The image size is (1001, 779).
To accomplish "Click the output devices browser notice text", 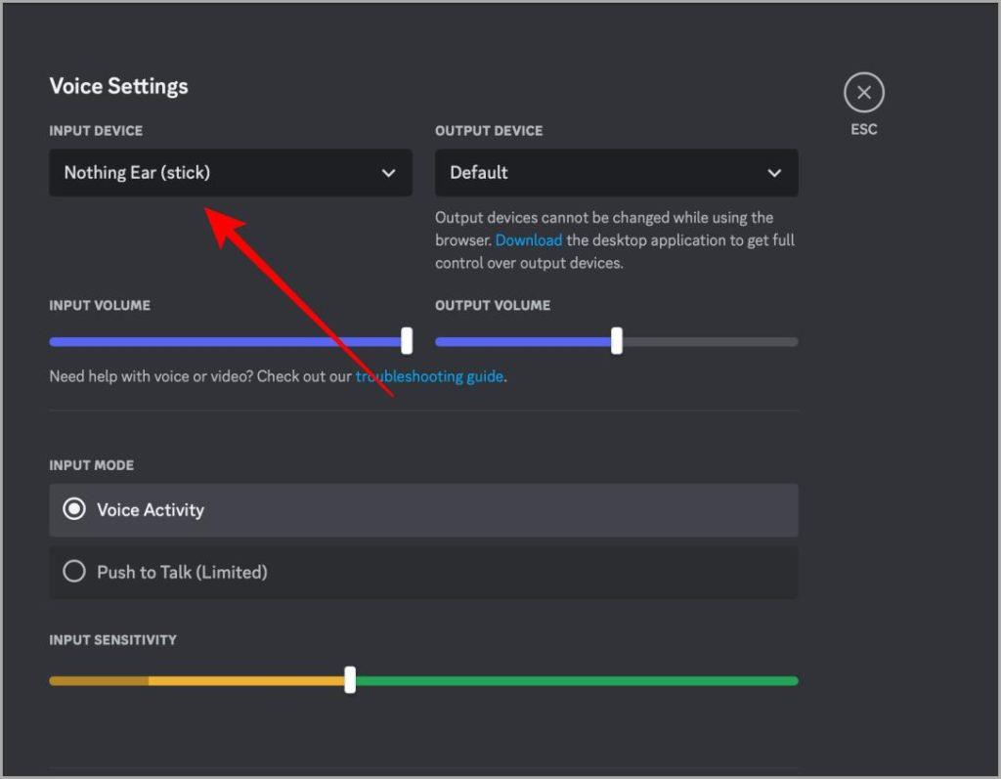I will (x=615, y=240).
